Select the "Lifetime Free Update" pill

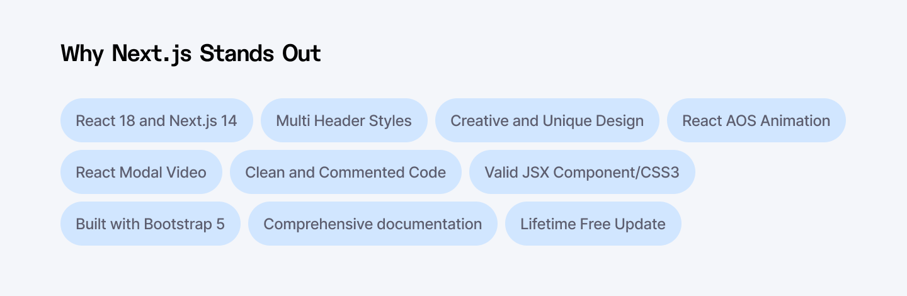pyautogui.click(x=593, y=224)
